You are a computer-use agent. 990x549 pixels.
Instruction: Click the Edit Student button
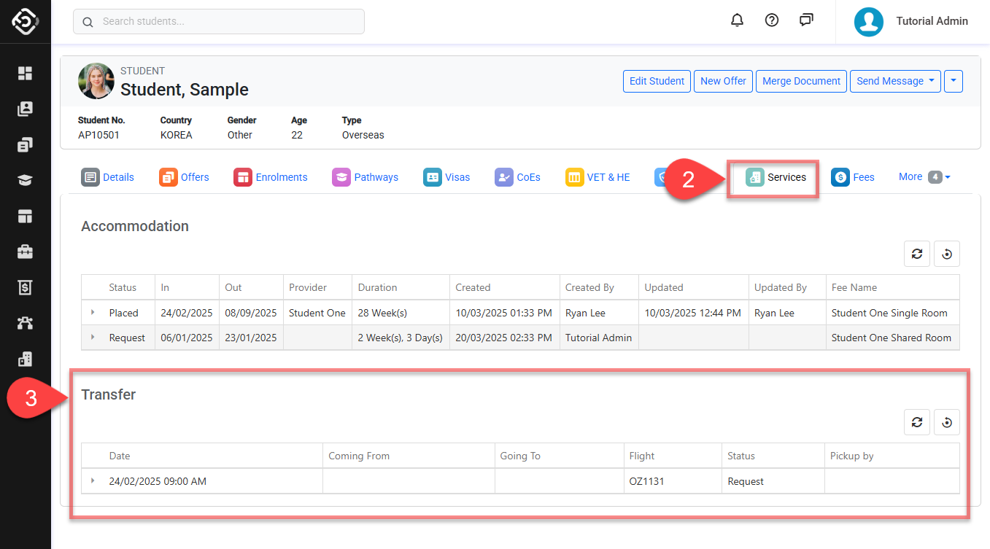pos(657,81)
